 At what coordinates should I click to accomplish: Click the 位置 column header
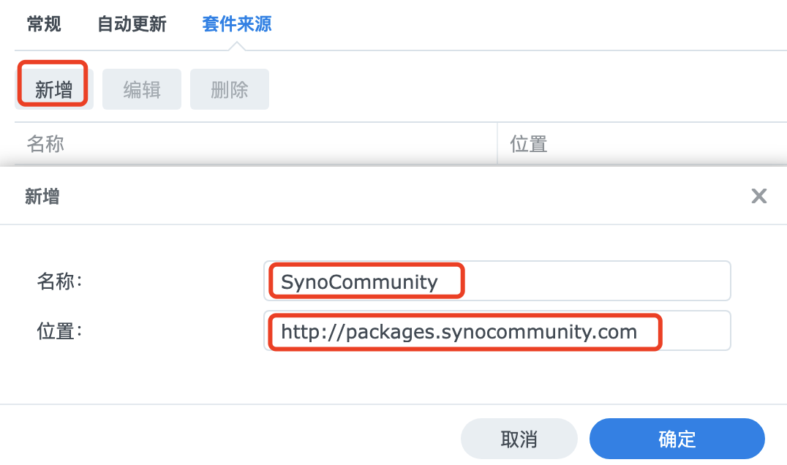[x=529, y=143]
